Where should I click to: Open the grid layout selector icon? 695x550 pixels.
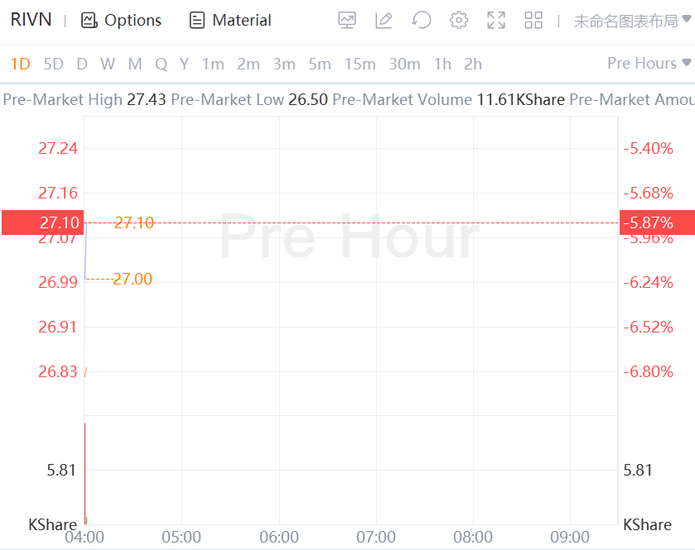[x=533, y=21]
